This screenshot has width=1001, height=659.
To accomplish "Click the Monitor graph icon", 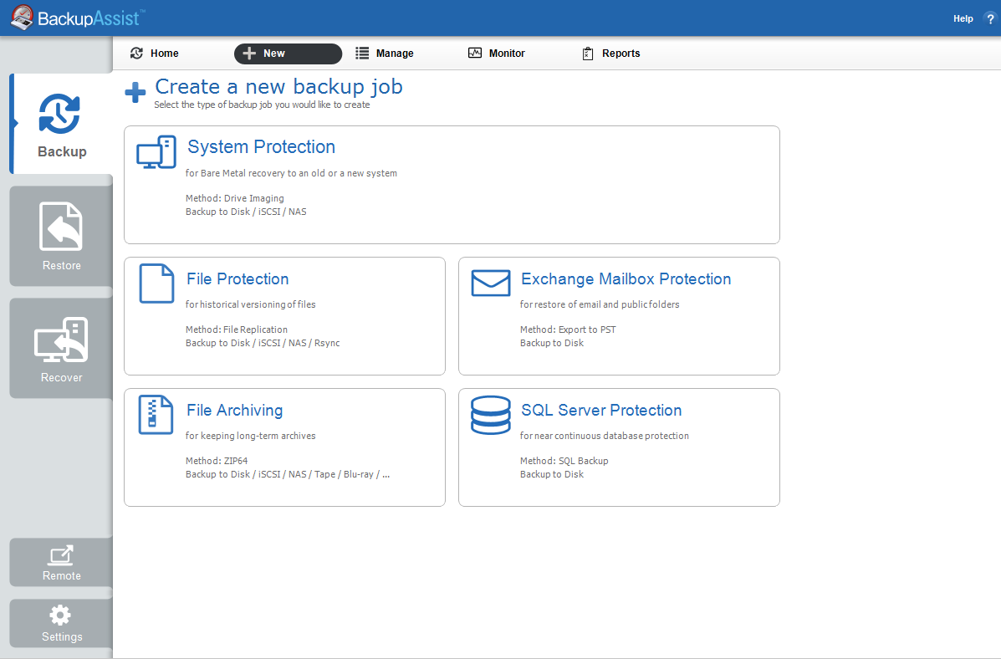I will pyautogui.click(x=475, y=53).
